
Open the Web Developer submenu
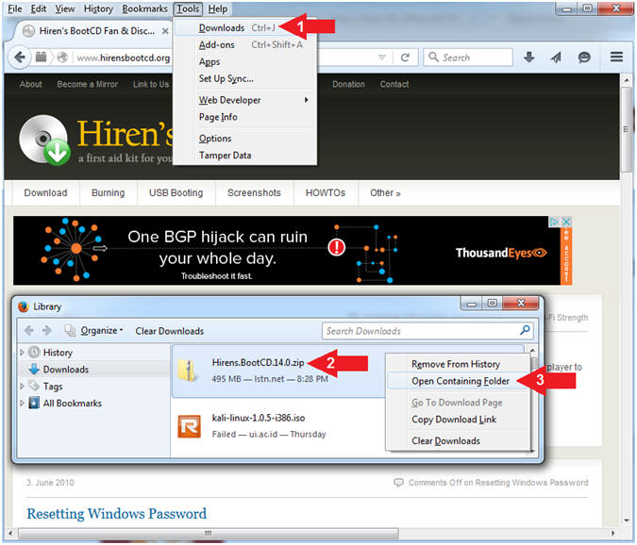(x=245, y=100)
